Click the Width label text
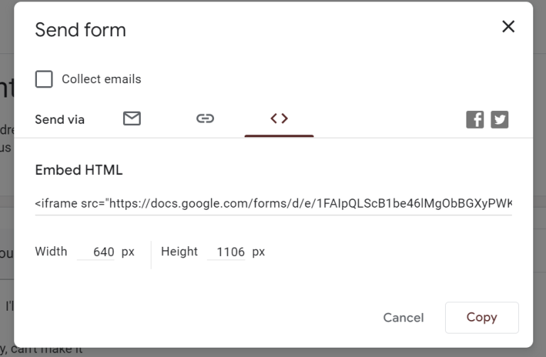This screenshot has width=546, height=357. click(x=51, y=251)
